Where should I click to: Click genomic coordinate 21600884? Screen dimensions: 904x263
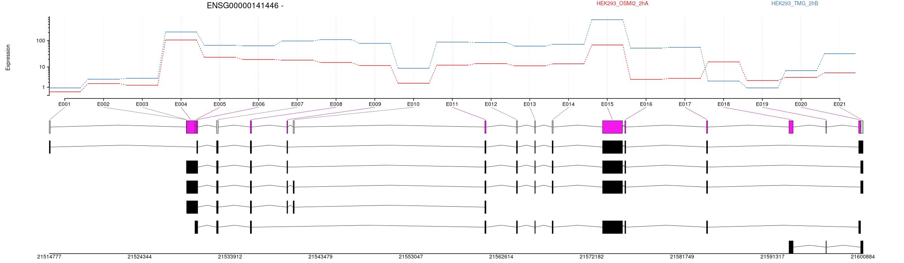(x=863, y=257)
